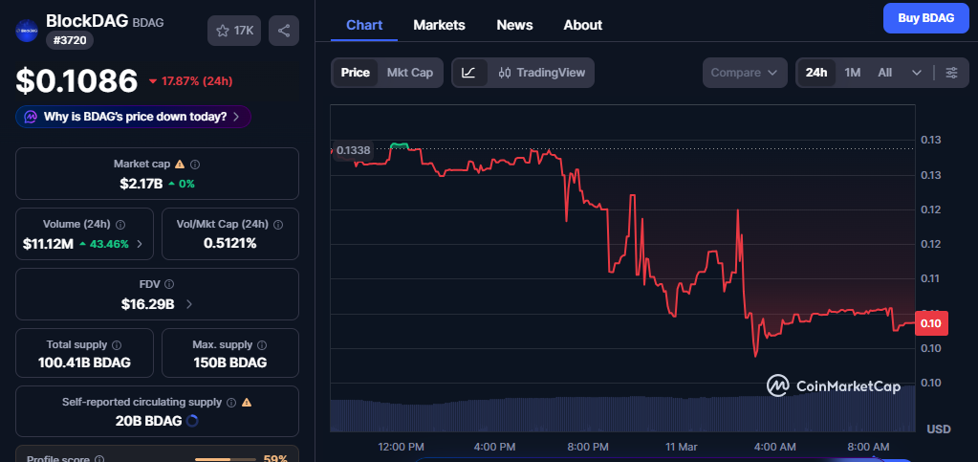Select the 24h time range
This screenshot has height=462, width=978.
pos(816,73)
